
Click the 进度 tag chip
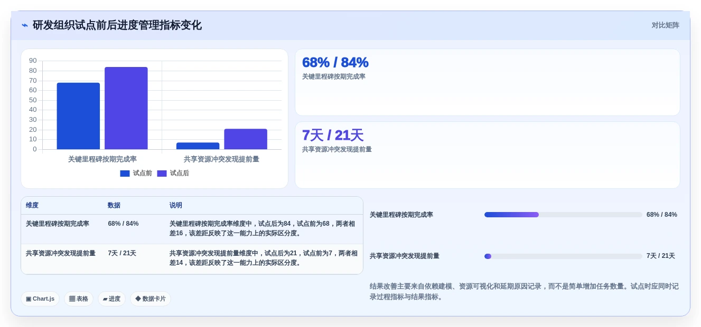point(111,299)
